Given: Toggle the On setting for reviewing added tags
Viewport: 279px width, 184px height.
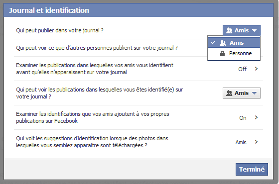Looking at the screenshot, I should [x=243, y=118].
